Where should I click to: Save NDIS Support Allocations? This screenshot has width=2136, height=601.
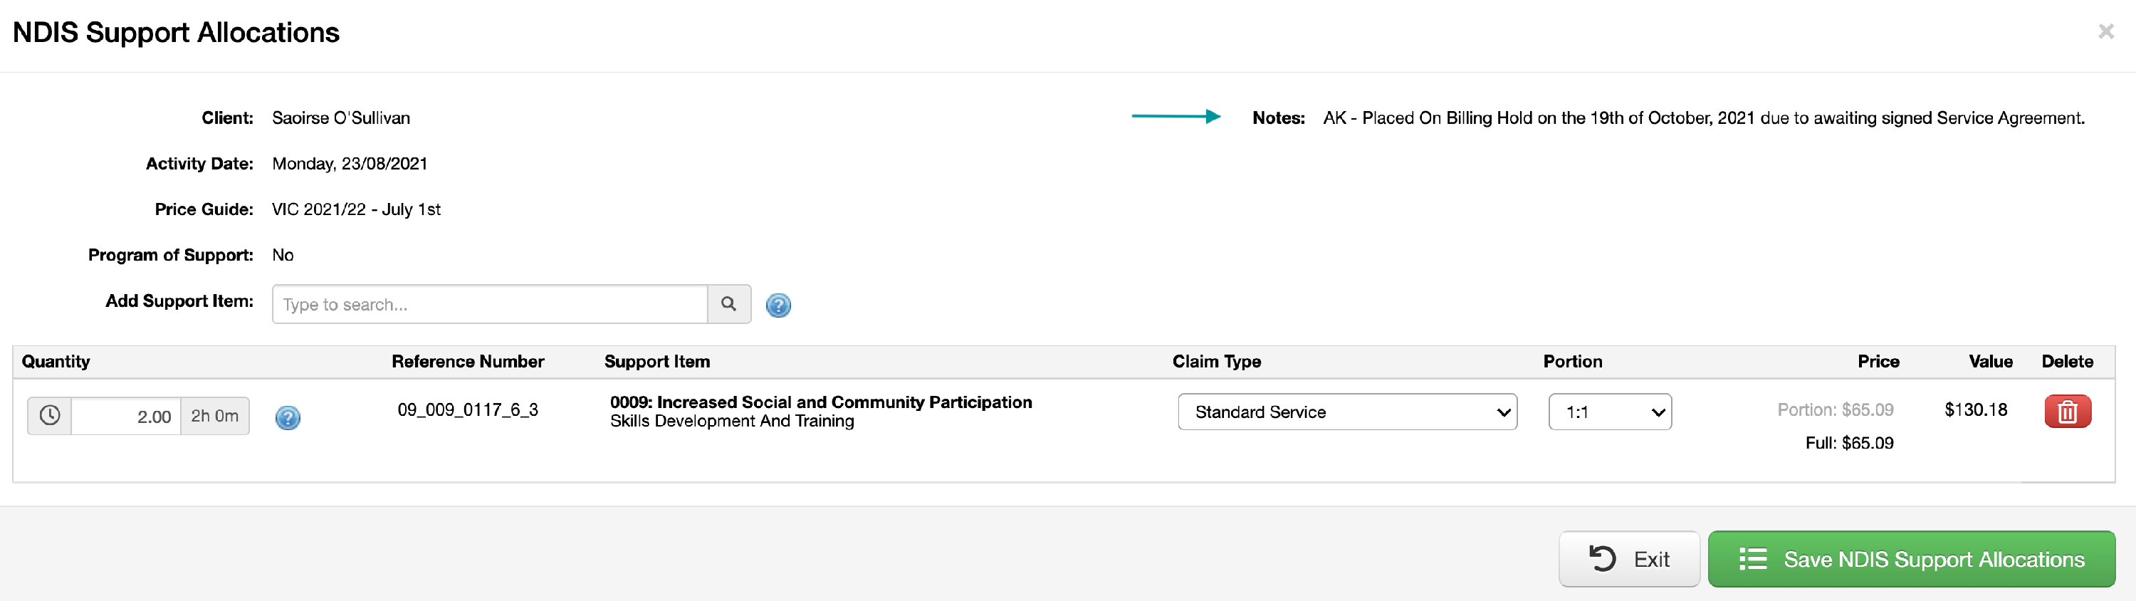coord(1911,559)
